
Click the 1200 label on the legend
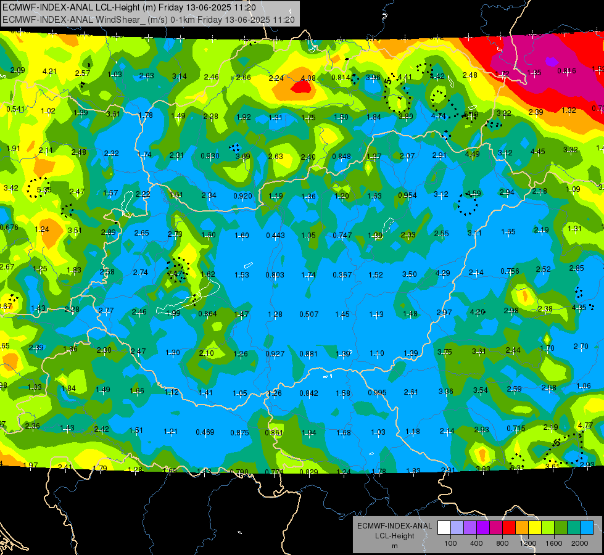[528, 543]
